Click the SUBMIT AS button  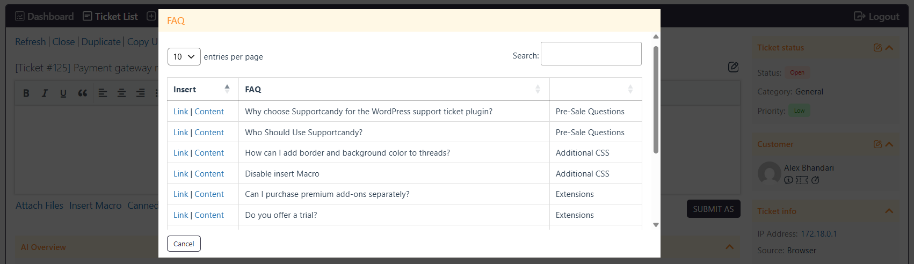(x=713, y=209)
